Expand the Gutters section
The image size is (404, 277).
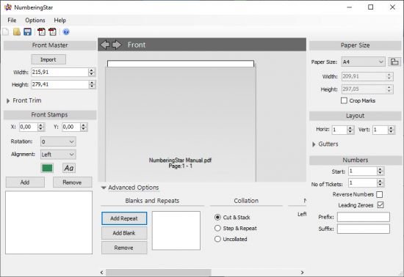(314, 144)
